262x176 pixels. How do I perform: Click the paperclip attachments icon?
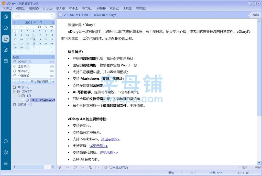[x=60, y=167]
